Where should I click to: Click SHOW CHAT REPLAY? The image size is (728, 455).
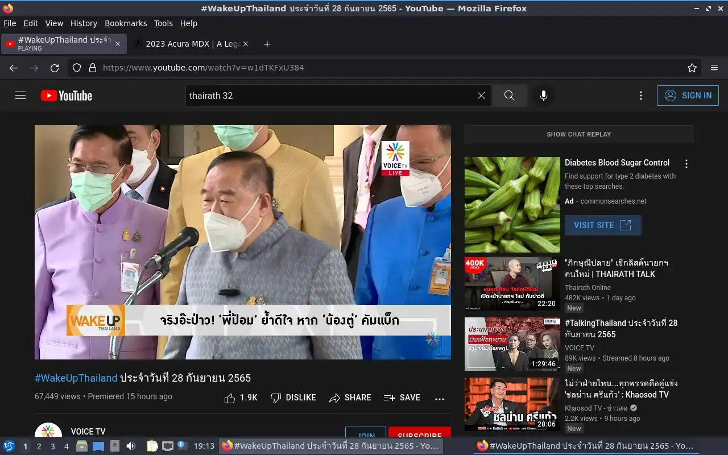point(578,134)
